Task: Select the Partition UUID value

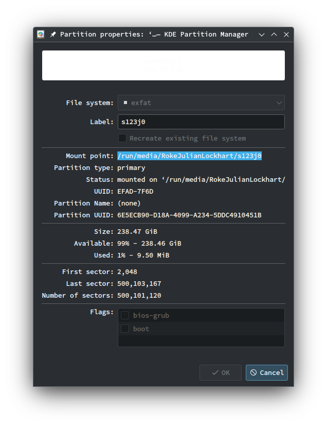Action: [x=189, y=215]
